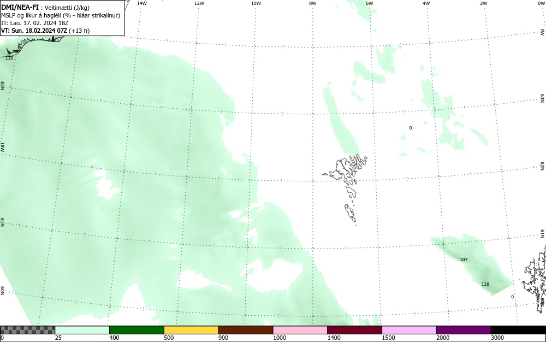Click the "62N" latitude label
This screenshot has width=546, height=342.
point(543,166)
